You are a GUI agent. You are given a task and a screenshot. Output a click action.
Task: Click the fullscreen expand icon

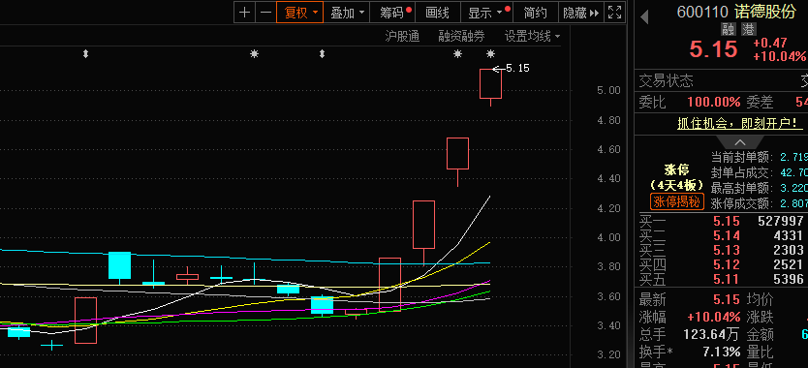(x=615, y=13)
